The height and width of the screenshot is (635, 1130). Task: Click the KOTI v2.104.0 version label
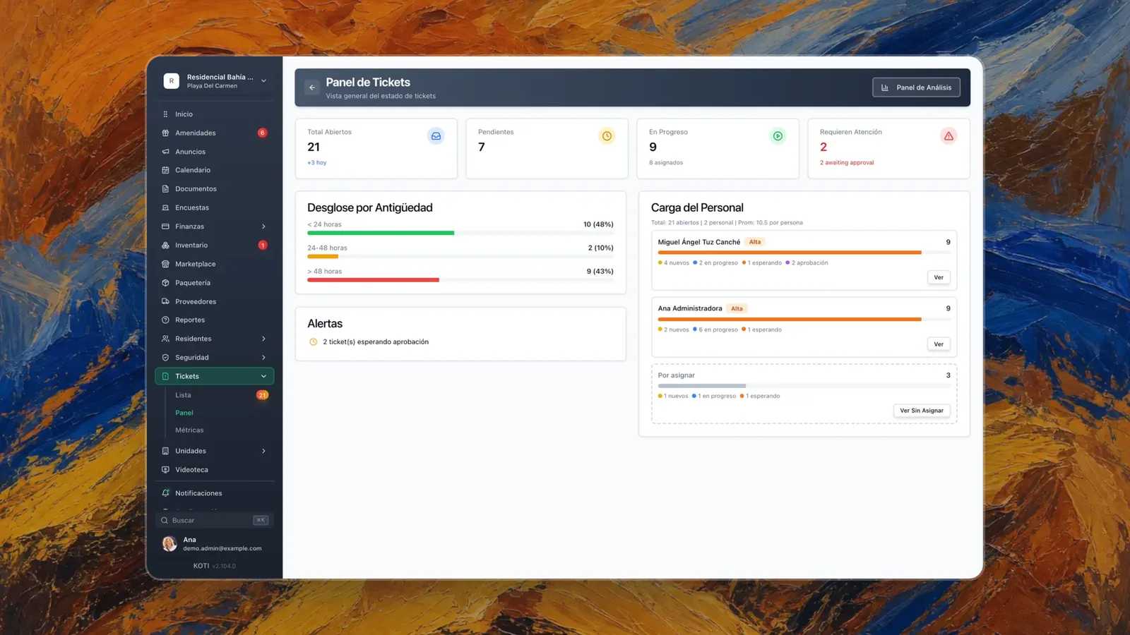click(x=215, y=566)
